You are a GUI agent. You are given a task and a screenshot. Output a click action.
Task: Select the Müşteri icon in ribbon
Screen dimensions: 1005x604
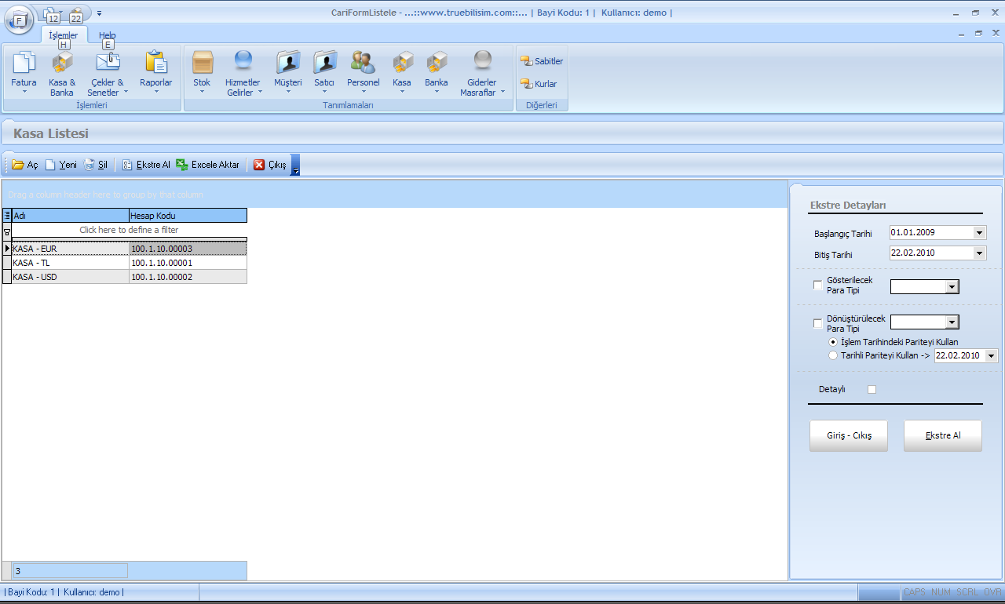click(x=287, y=64)
